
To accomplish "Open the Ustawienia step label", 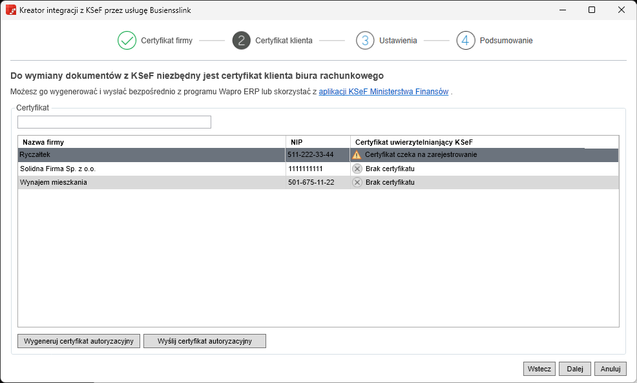I will (x=398, y=40).
